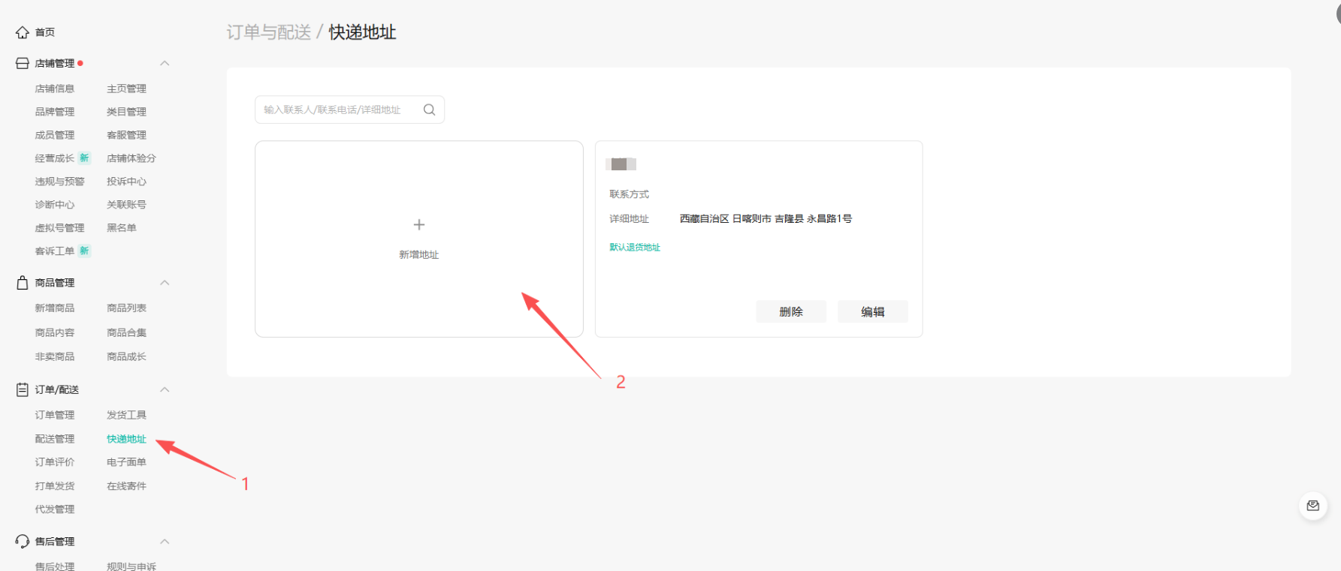Click the 店铺管理 store icon

coord(23,64)
